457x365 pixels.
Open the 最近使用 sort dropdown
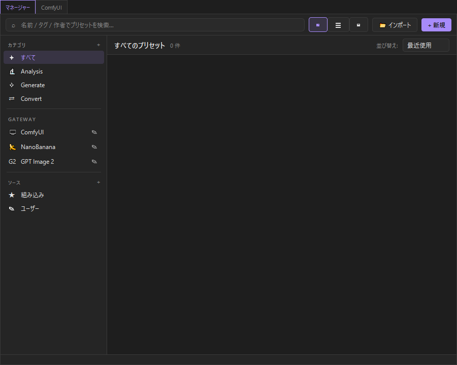click(426, 46)
